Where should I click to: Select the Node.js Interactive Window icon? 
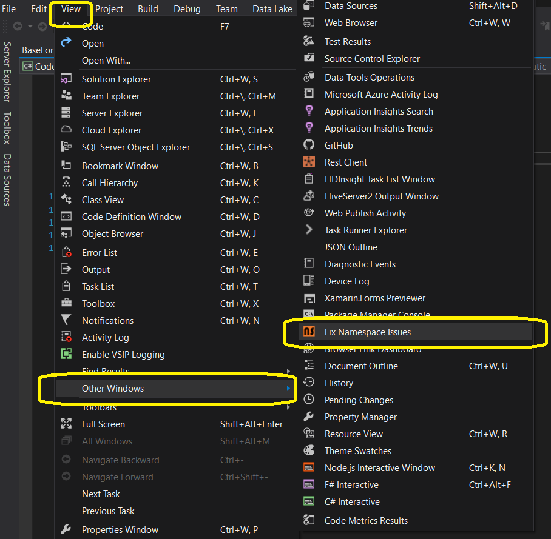309,467
